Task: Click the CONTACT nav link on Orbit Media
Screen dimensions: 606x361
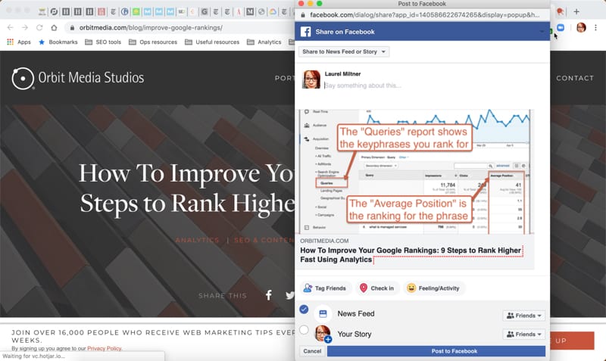Action: (x=575, y=78)
